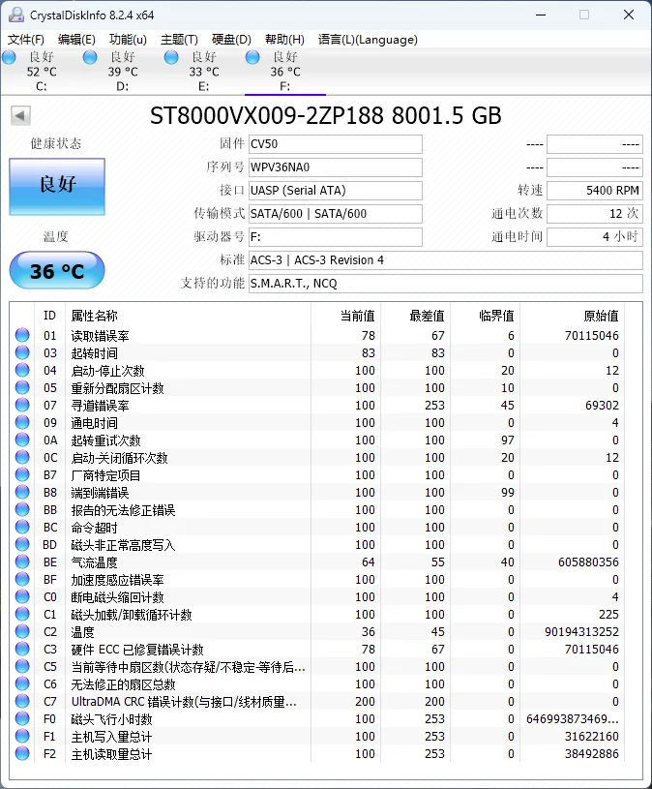The height and width of the screenshot is (789, 652).
Task: Click raw value 90194313252 in the 温度 row
Action: pyautogui.click(x=581, y=631)
